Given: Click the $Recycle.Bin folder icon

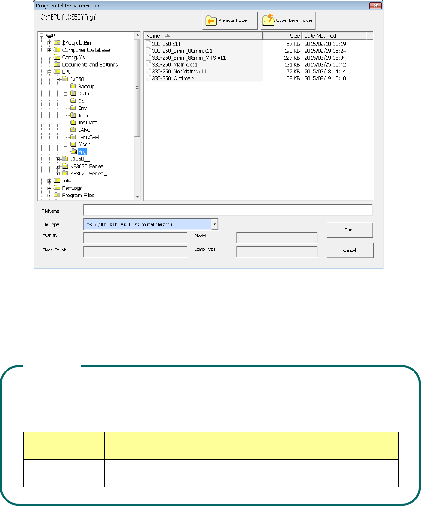Looking at the screenshot, I should pyautogui.click(x=57, y=43).
